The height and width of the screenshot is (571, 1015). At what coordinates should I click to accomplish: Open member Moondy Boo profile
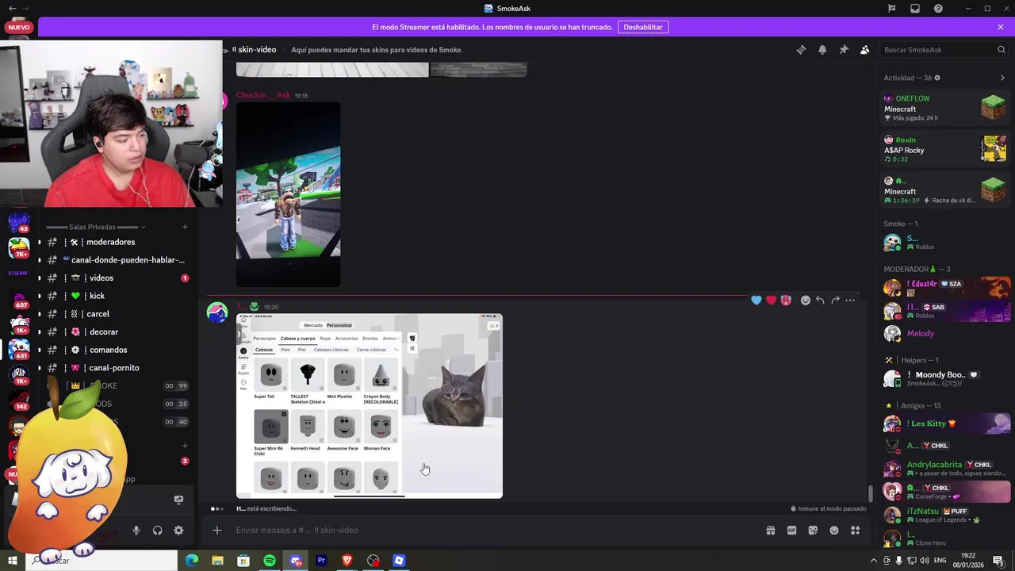click(x=945, y=378)
